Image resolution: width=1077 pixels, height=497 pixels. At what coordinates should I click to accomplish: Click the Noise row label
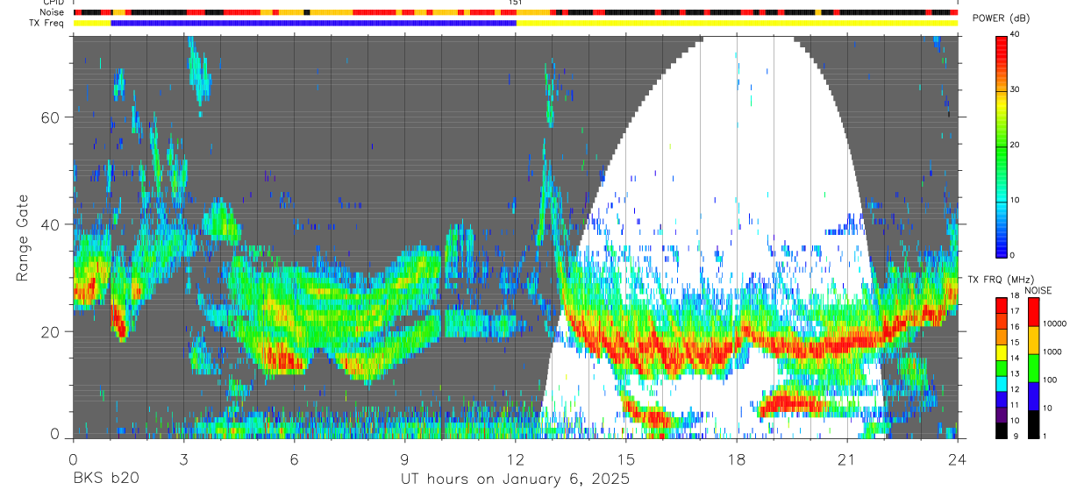click(x=53, y=12)
